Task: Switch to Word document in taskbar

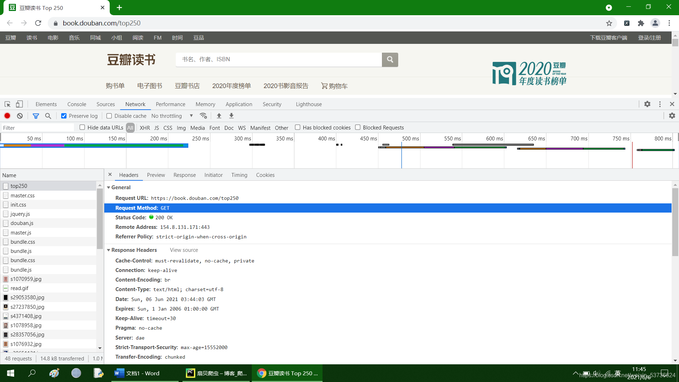Action: coord(145,373)
